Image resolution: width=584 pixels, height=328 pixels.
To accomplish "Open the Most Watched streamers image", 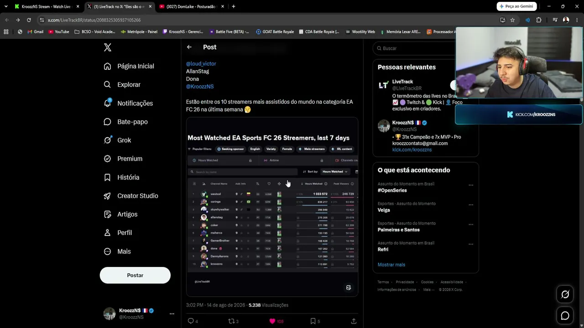I will [272, 207].
